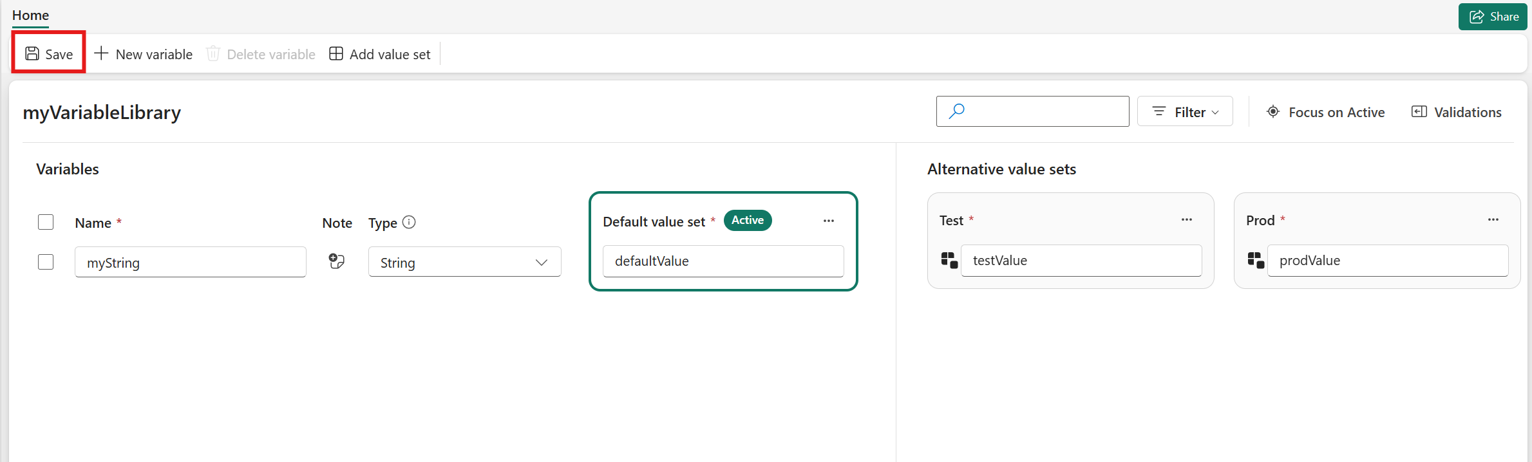Viewport: 1532px width, 462px height.
Task: Click the icon beside testValue field
Action: 949,261
